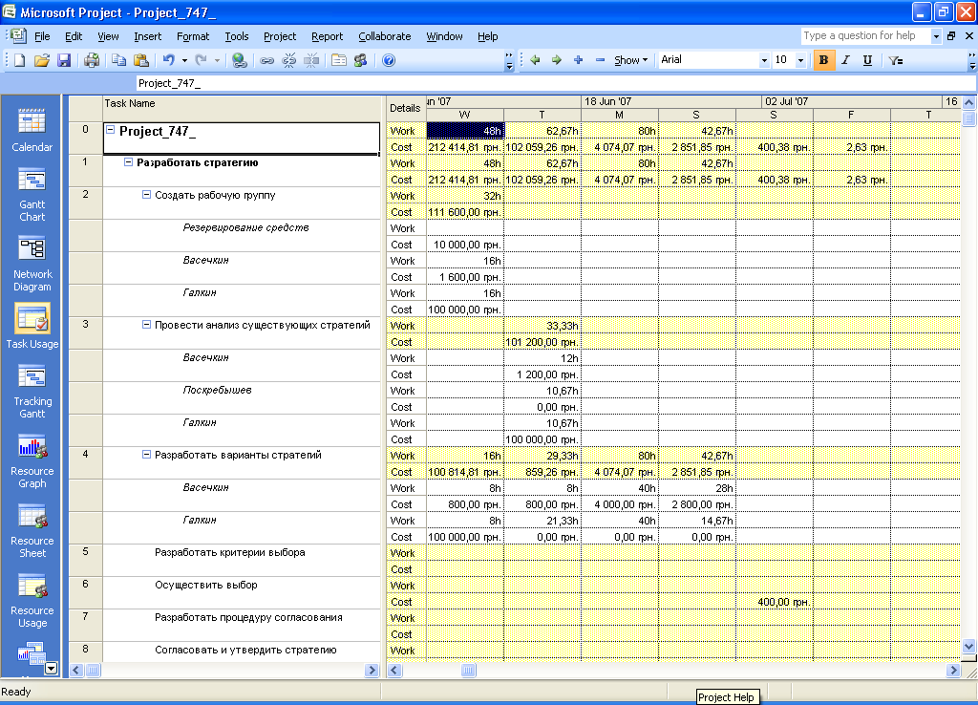Open the Undo history dropdown arrow
978x705 pixels.
[184, 60]
